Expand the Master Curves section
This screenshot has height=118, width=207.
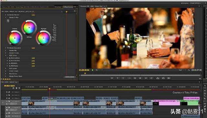pos(5,53)
